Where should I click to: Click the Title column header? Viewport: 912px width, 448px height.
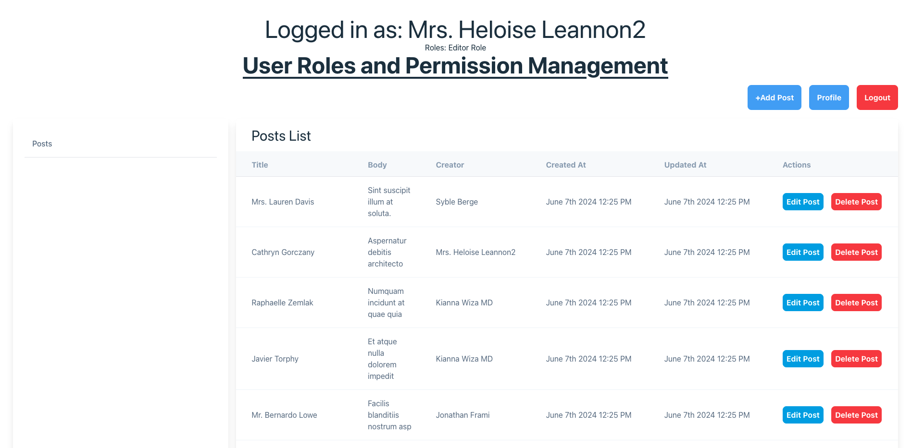tap(260, 165)
